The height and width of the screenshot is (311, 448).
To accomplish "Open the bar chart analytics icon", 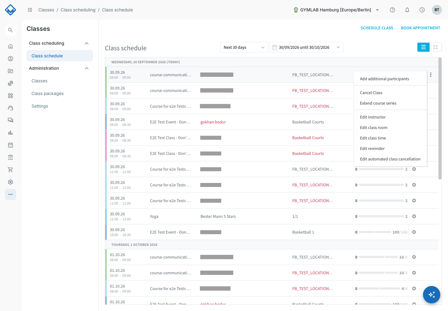I will point(10,133).
